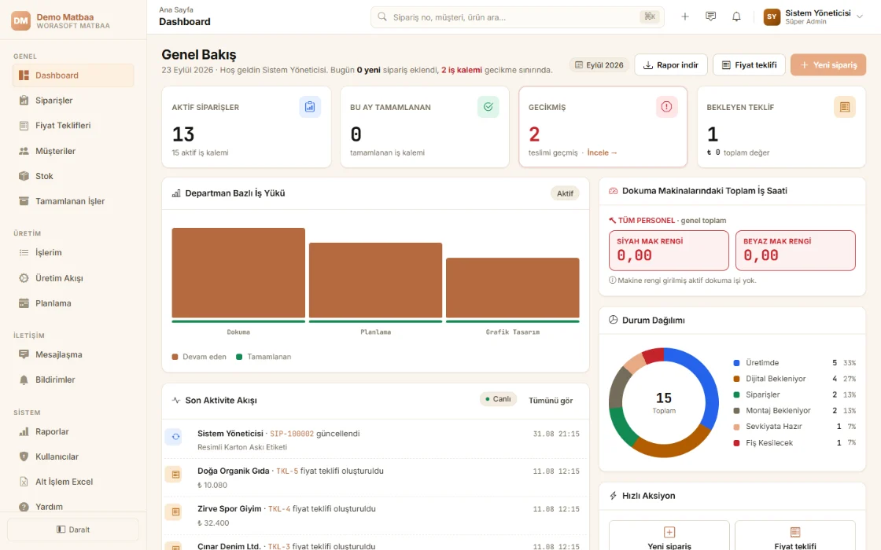Click the Dokuma Makinaları gauge icon
The height and width of the screenshot is (550, 881).
pos(613,191)
